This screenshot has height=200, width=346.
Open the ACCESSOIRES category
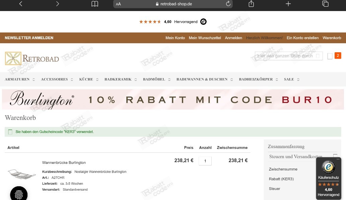[54, 79]
